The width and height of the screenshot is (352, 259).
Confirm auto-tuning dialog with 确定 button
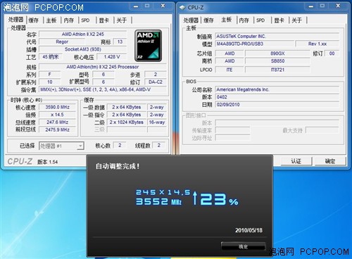pyautogui.click(x=243, y=246)
